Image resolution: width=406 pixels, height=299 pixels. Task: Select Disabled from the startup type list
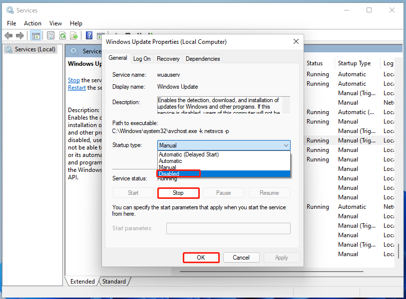click(169, 173)
